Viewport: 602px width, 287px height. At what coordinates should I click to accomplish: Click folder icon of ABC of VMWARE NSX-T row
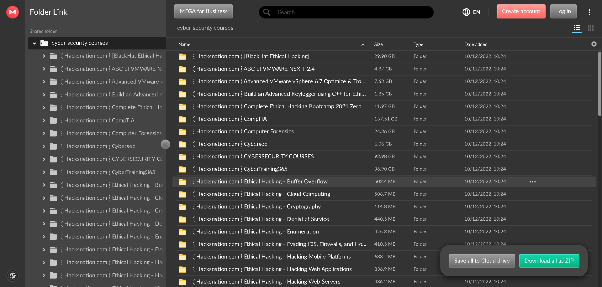(x=182, y=69)
